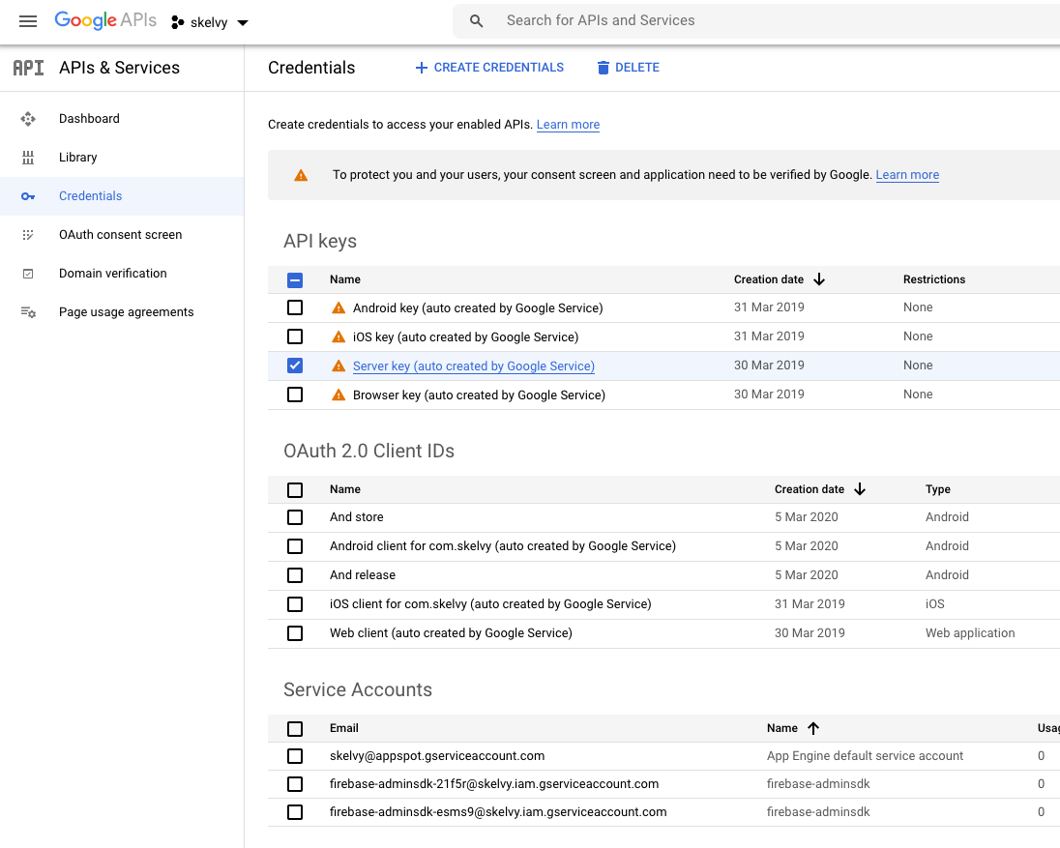Click the Delete button in toolbar
Screen dimensions: 1060x848
[628, 68]
